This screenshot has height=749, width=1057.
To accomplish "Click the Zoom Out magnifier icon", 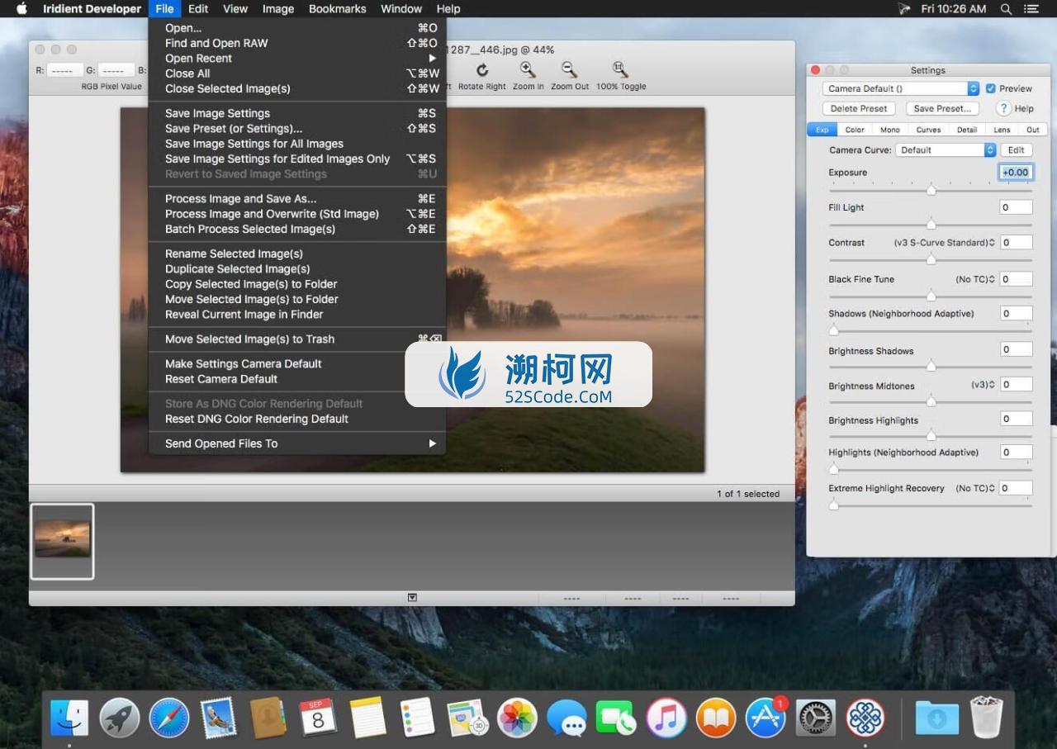I will [x=569, y=70].
